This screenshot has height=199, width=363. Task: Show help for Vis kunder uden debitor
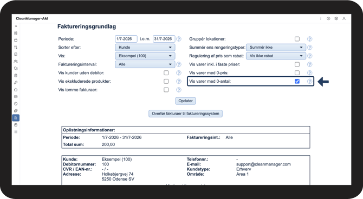[179, 73]
